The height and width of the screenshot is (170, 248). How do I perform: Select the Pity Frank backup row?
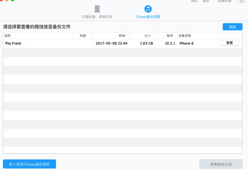pyautogui.click(x=122, y=43)
